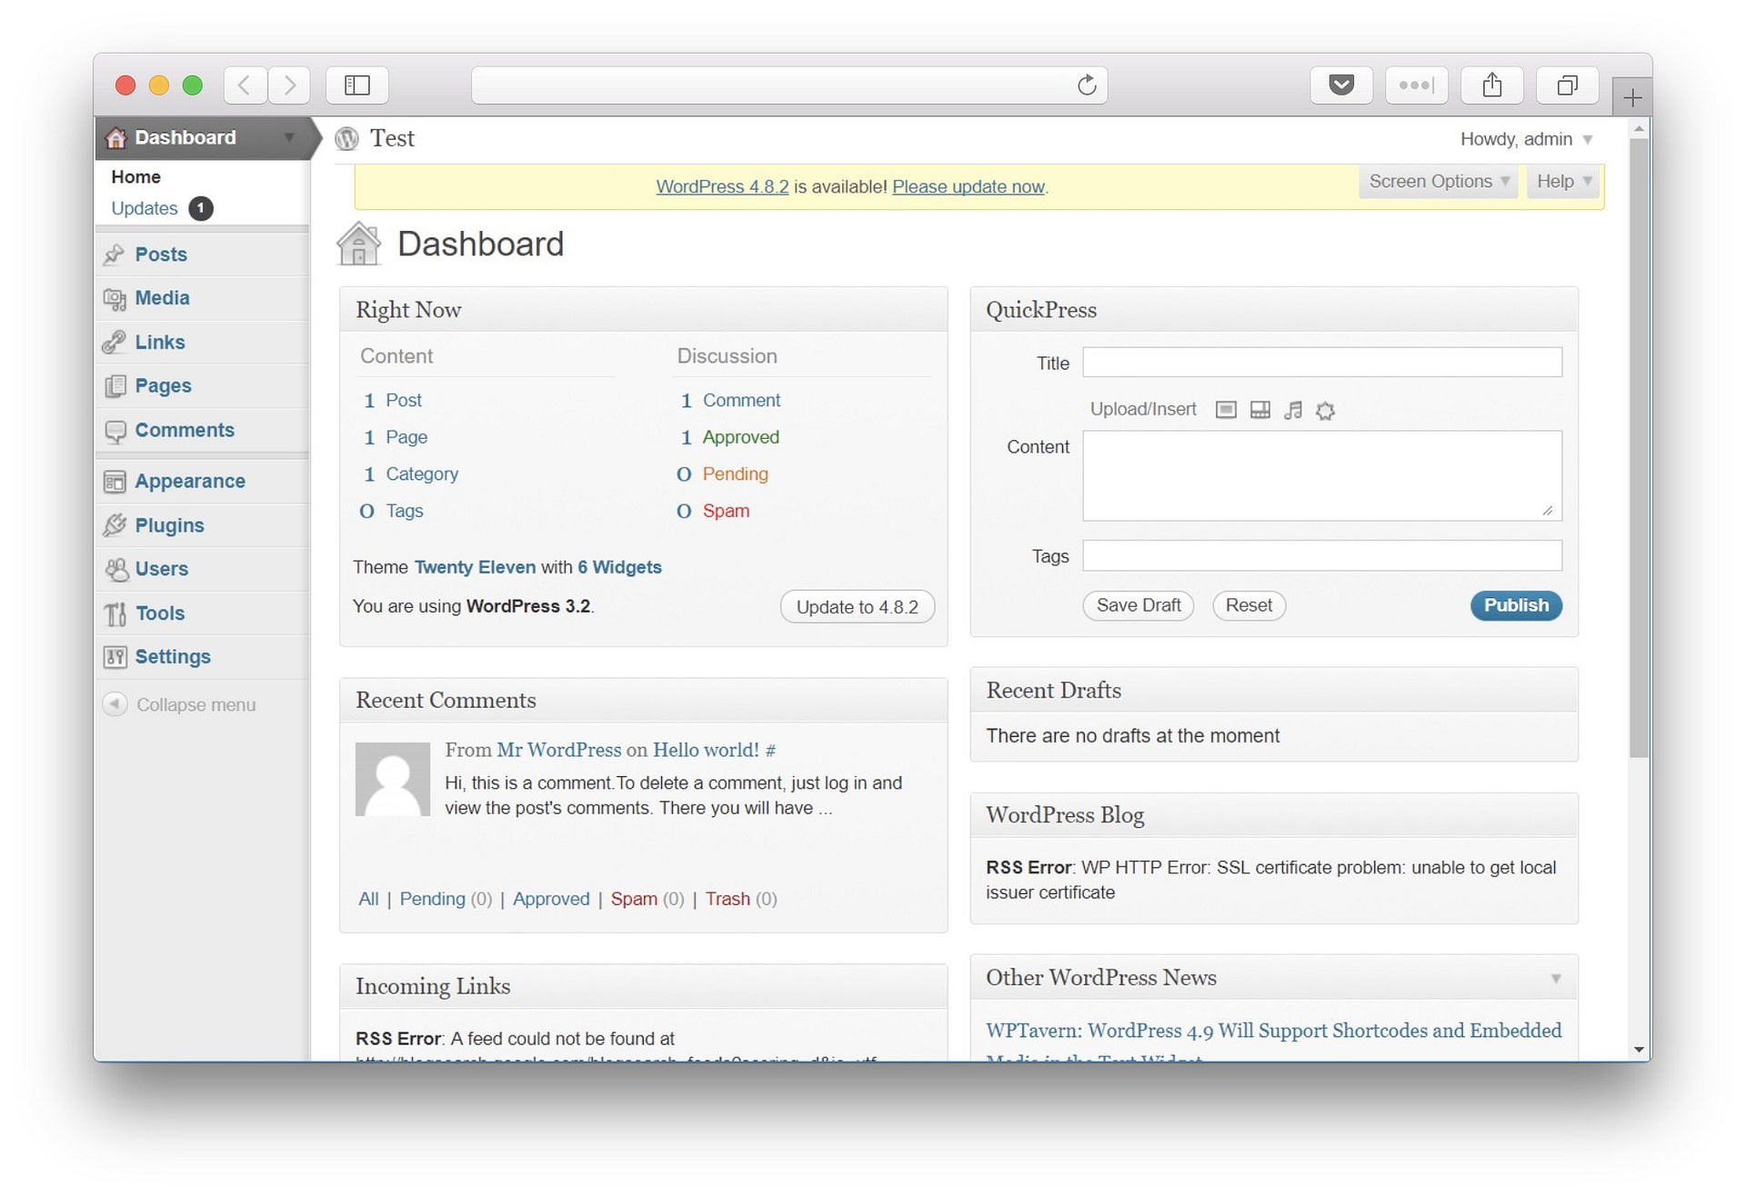Click the Reset button in QuickPress
The width and height of the screenshot is (1746, 1196).
coord(1249,605)
